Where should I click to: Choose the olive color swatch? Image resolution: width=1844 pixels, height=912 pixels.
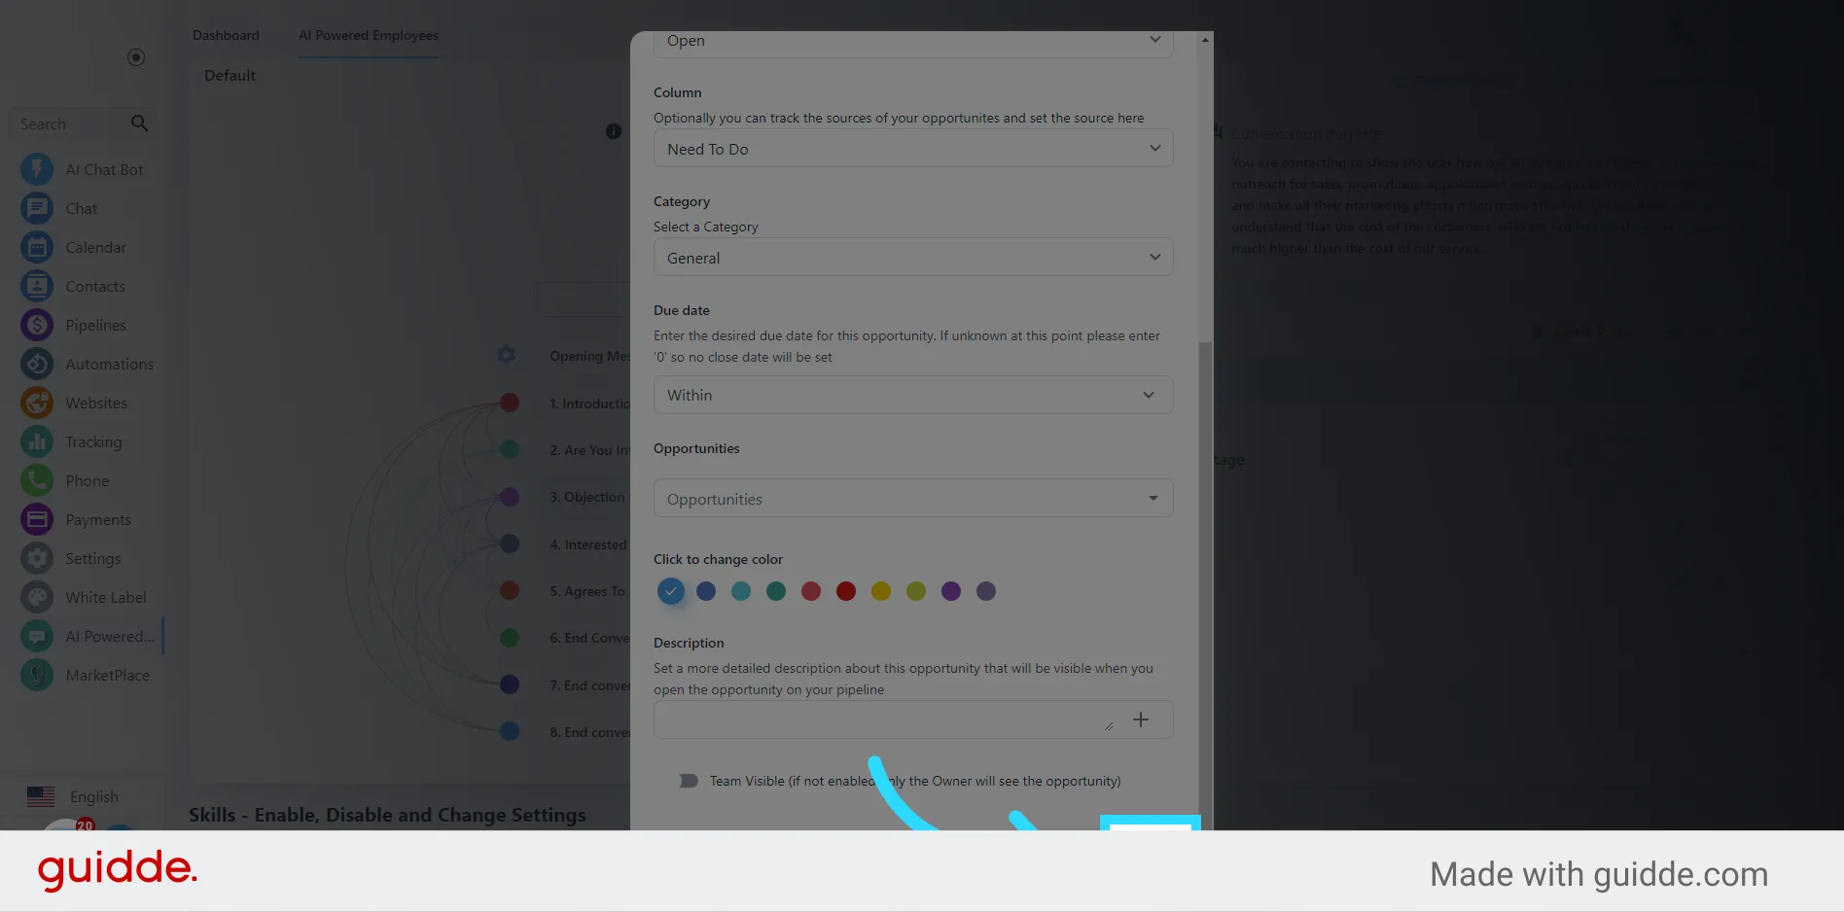(x=916, y=591)
